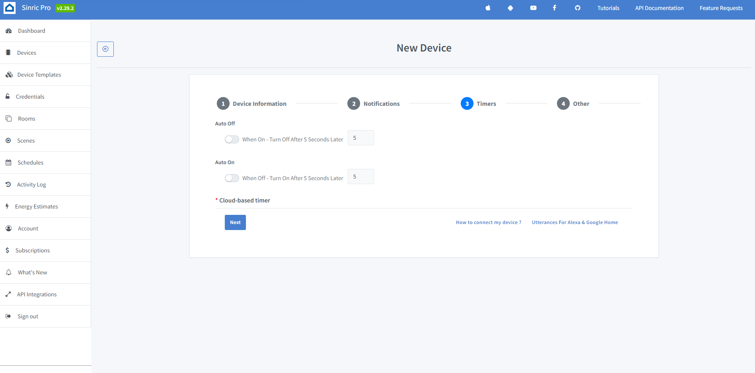Open API Integrations in the sidebar

pyautogui.click(x=46, y=294)
